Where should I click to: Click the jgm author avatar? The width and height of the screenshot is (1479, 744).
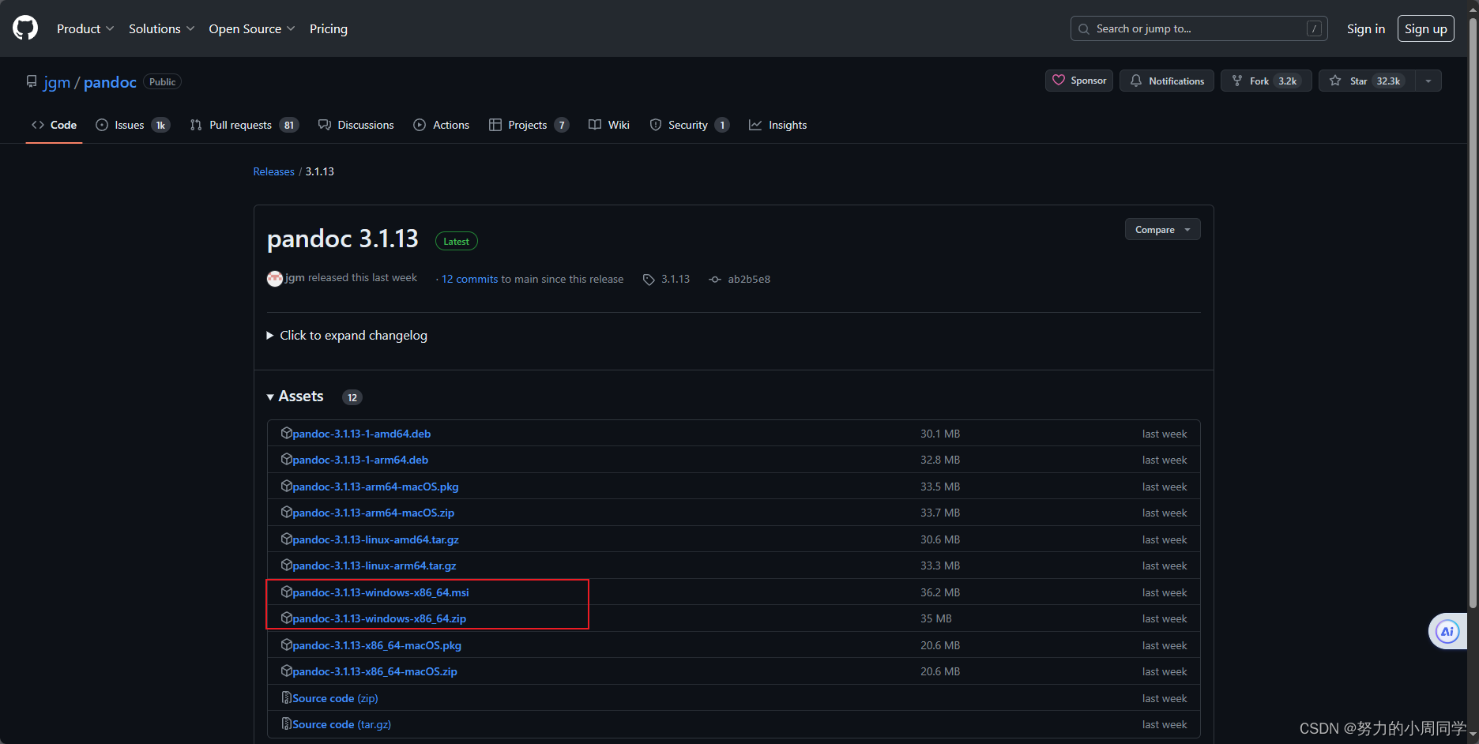pyautogui.click(x=275, y=278)
